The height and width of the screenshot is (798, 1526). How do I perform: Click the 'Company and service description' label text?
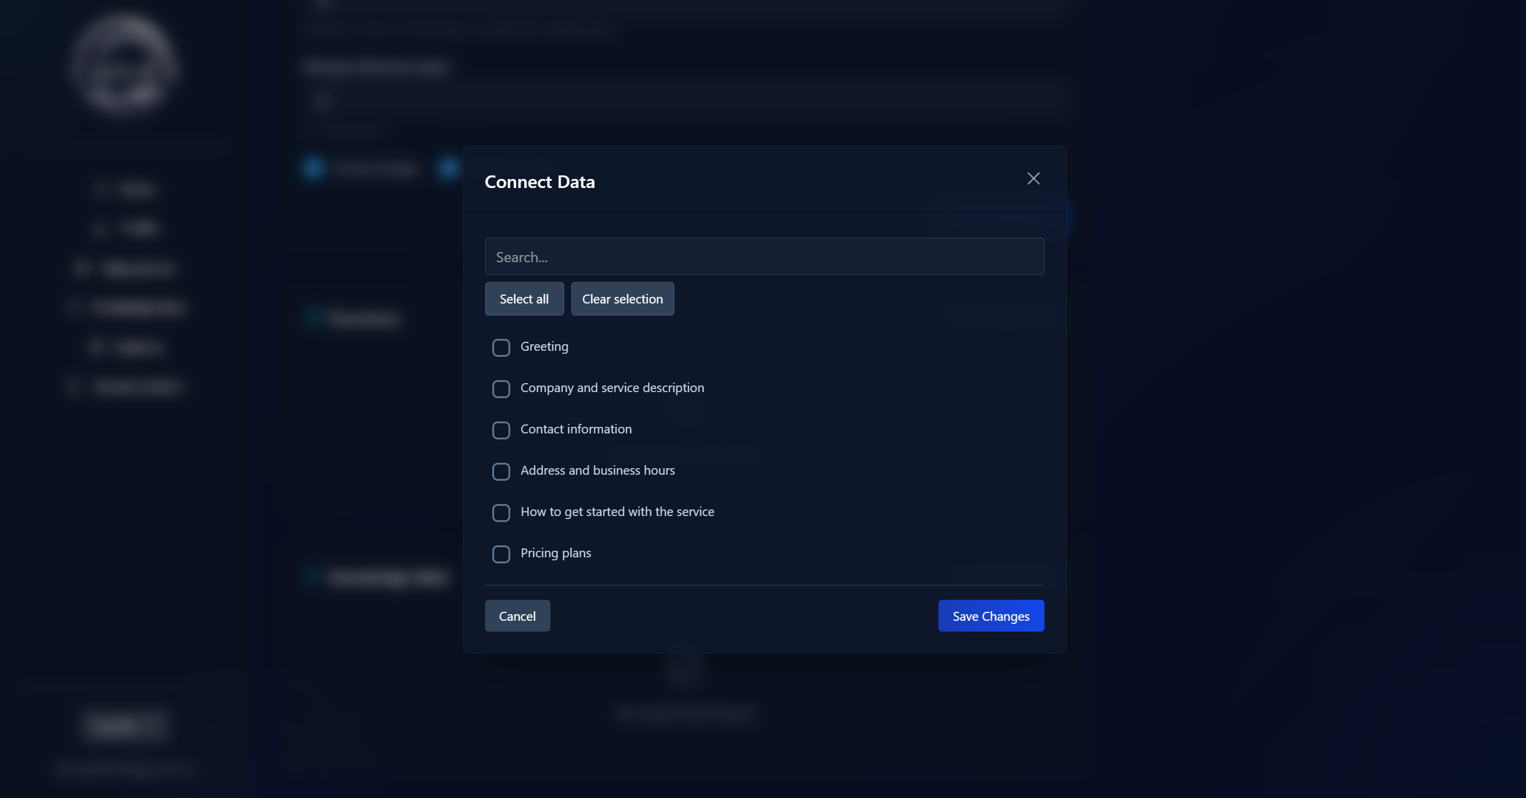click(x=611, y=388)
